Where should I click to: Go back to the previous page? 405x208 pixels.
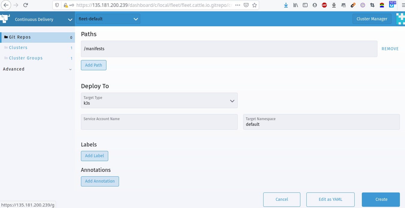[x=6, y=5]
